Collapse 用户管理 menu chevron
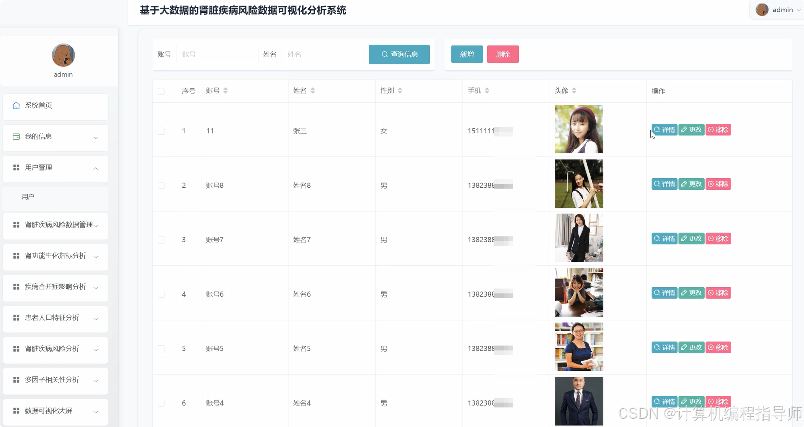Viewport: 804px width, 427px height. coord(95,168)
